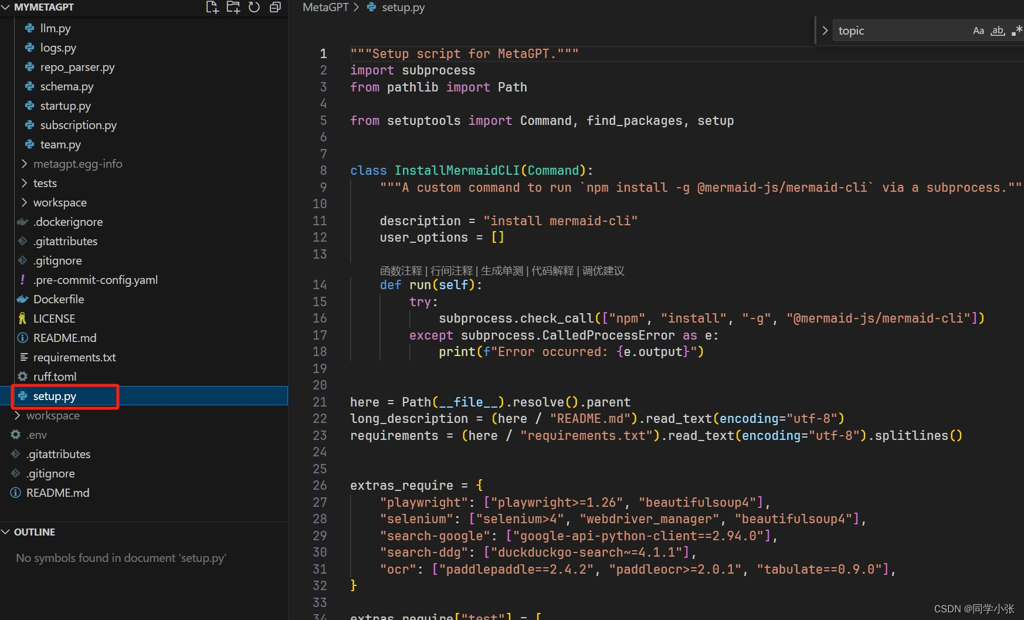The height and width of the screenshot is (620, 1024).
Task: Open team.py file
Action: [x=60, y=144]
